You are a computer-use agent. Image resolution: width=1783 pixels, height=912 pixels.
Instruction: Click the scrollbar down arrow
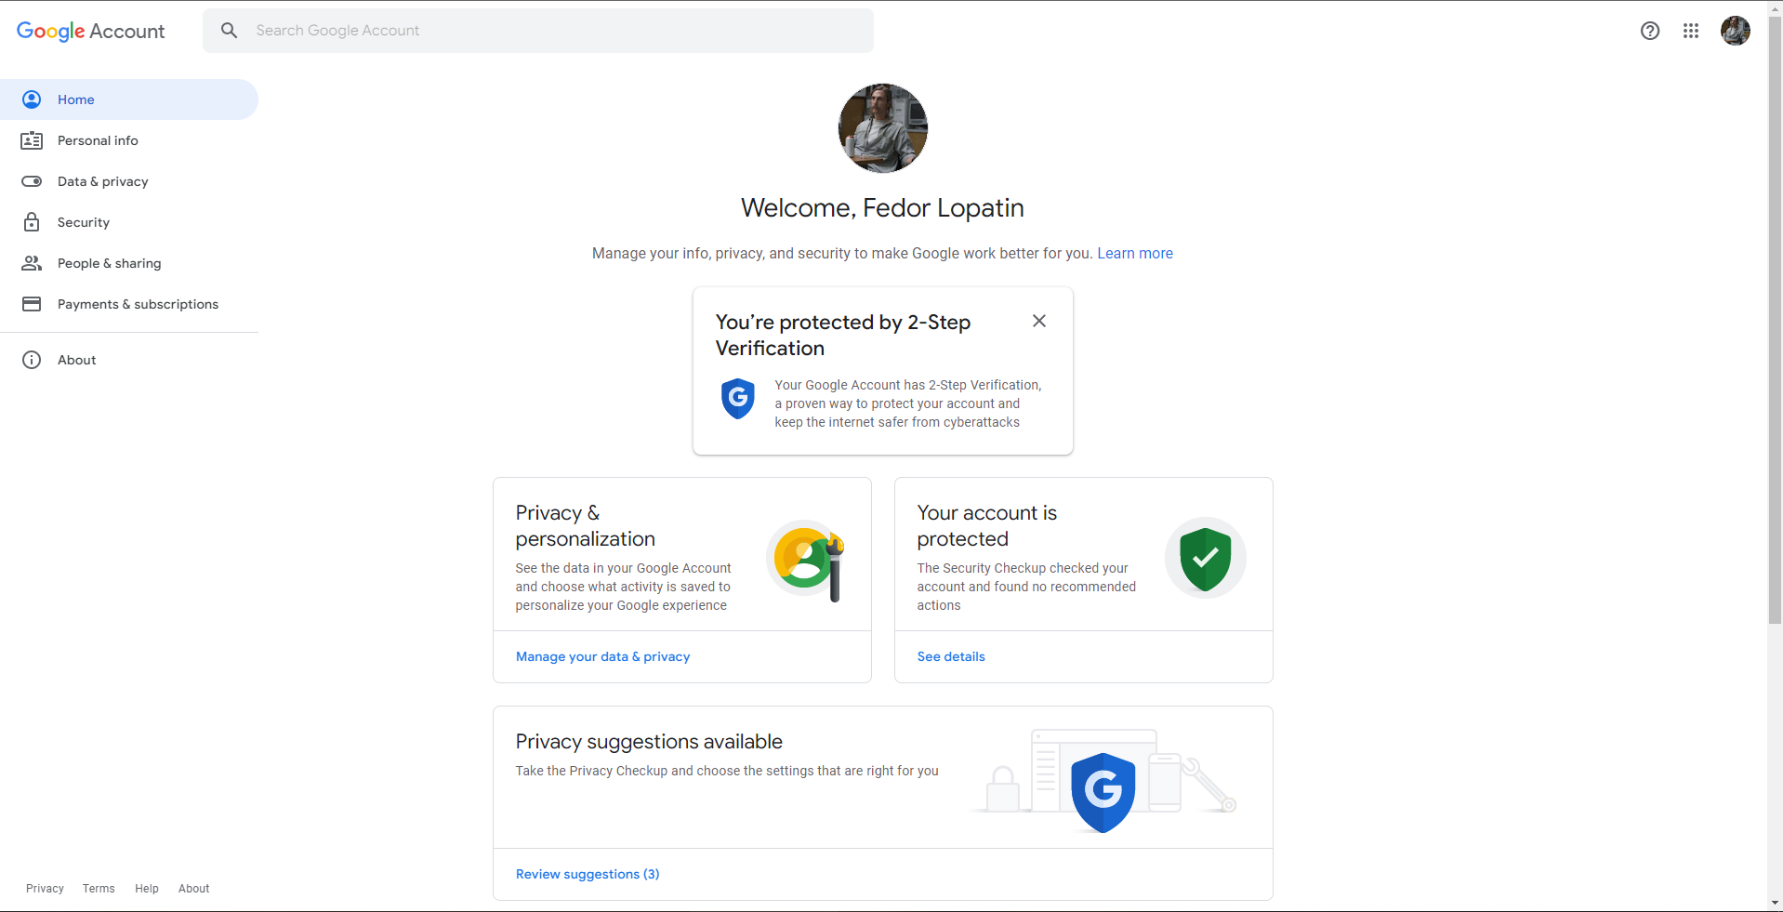1775,903
